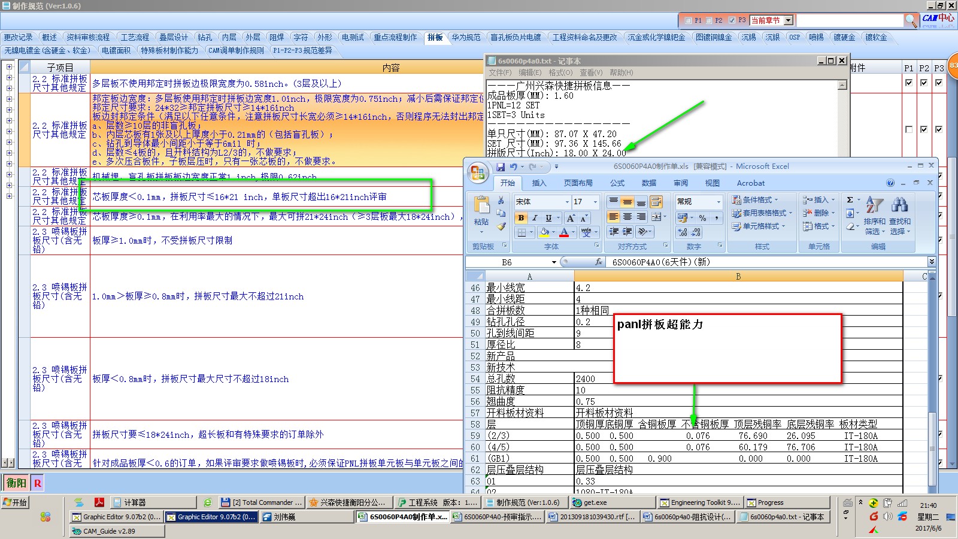Open Excel Help question mark icon
The width and height of the screenshot is (958, 539).
click(x=890, y=183)
